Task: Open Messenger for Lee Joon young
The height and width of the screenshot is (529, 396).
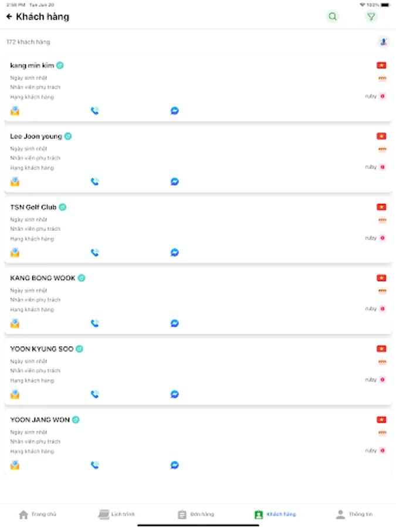Action: 175,182
